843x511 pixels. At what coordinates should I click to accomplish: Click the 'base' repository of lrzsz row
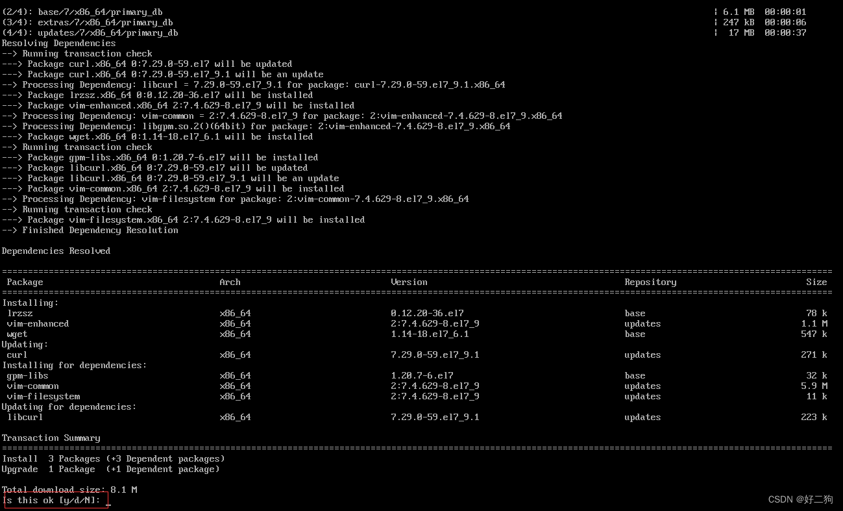(x=635, y=314)
